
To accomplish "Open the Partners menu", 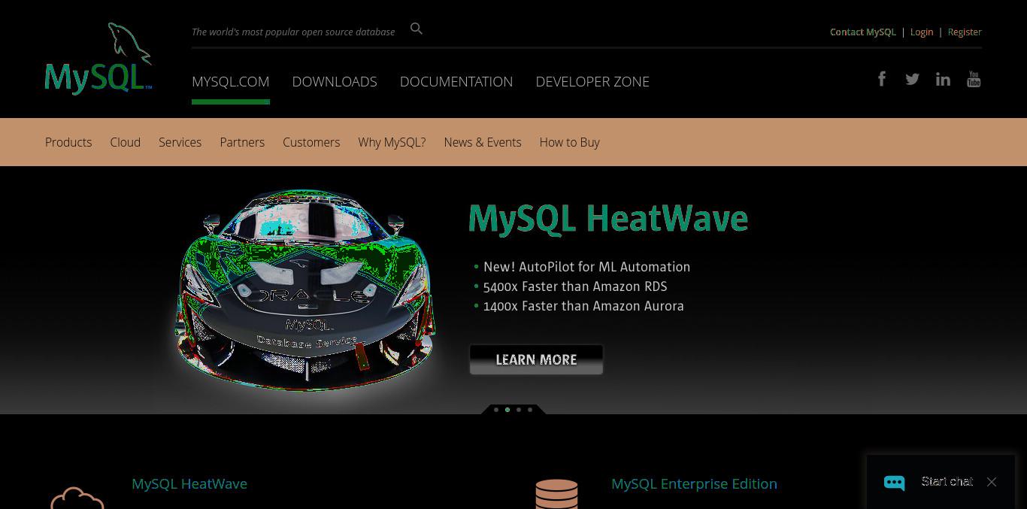I will tap(242, 142).
